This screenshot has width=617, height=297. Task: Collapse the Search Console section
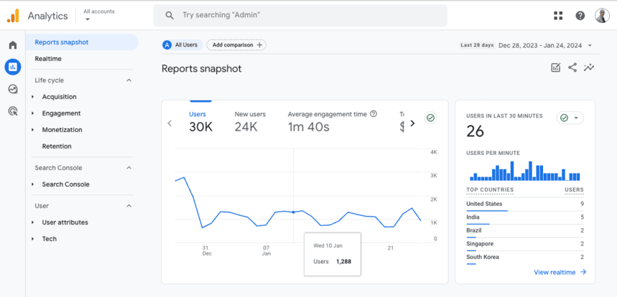pyautogui.click(x=129, y=168)
